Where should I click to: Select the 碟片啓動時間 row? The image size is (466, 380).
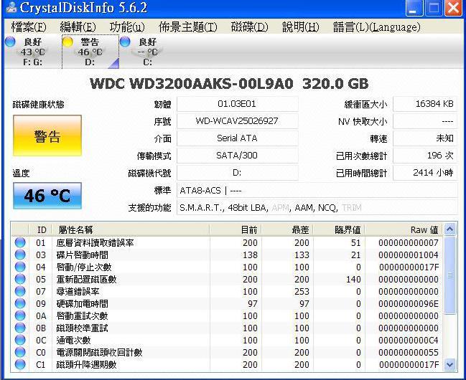(x=227, y=255)
